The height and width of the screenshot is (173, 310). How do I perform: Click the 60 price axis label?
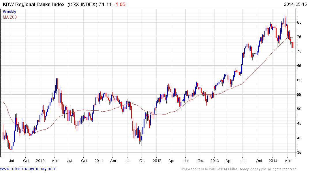click(299, 80)
